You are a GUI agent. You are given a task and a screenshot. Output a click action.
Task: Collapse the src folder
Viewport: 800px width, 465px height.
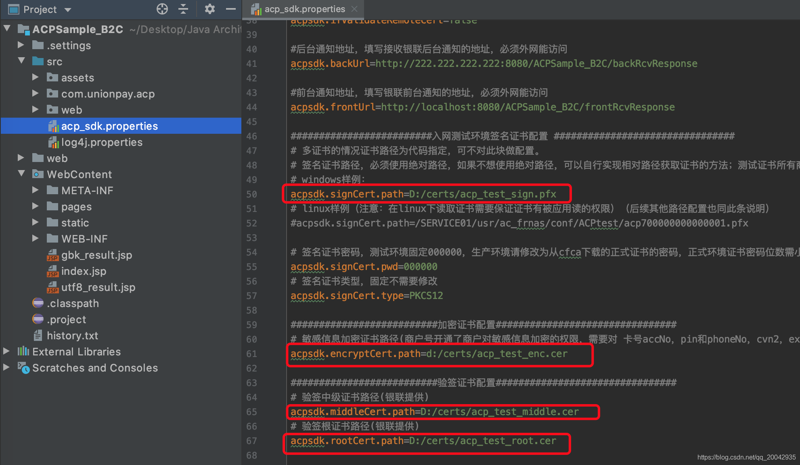click(22, 61)
